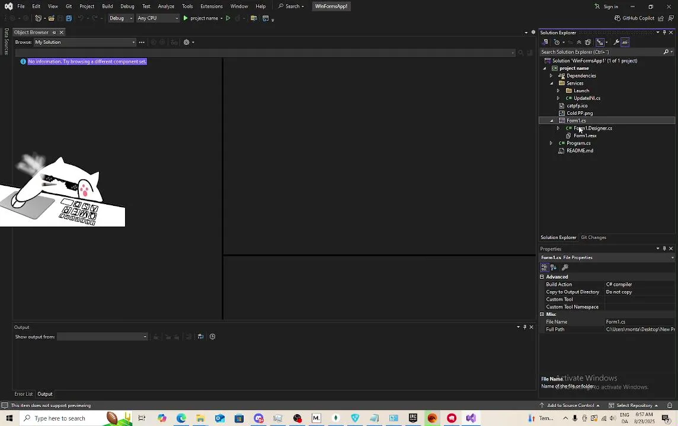This screenshot has width=678, height=426.
Task: Click the GitHub Copilot icon
Action: coord(618,18)
